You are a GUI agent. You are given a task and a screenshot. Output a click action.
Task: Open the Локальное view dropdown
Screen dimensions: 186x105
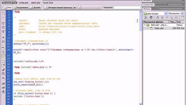pyautogui.click(x=182, y=14)
